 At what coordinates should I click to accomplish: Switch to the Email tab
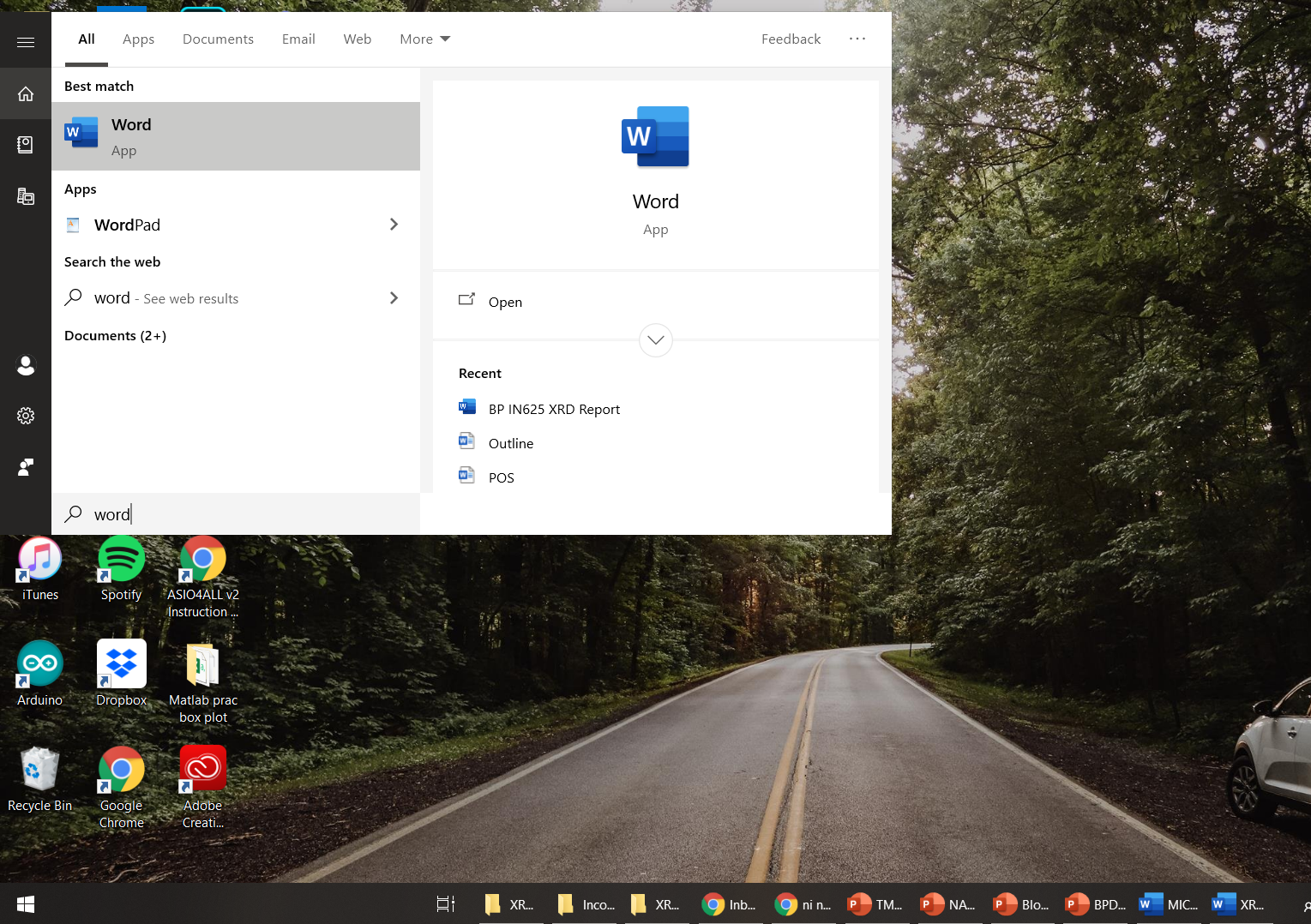click(x=298, y=39)
